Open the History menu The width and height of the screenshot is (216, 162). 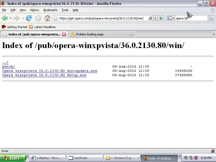35,10
